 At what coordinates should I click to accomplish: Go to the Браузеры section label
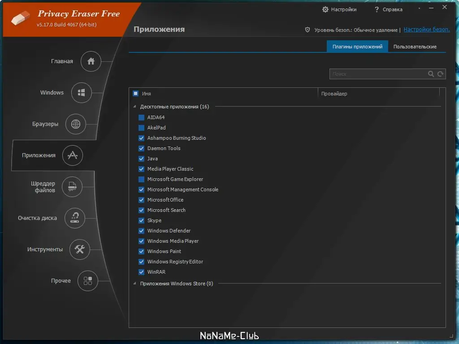tap(45, 124)
